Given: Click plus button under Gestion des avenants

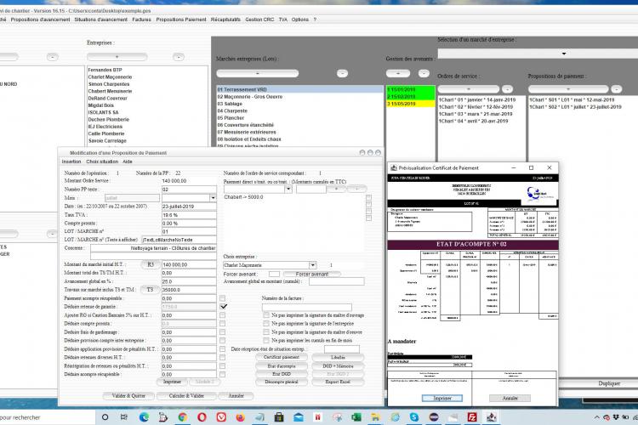Looking at the screenshot, I should (x=397, y=73).
